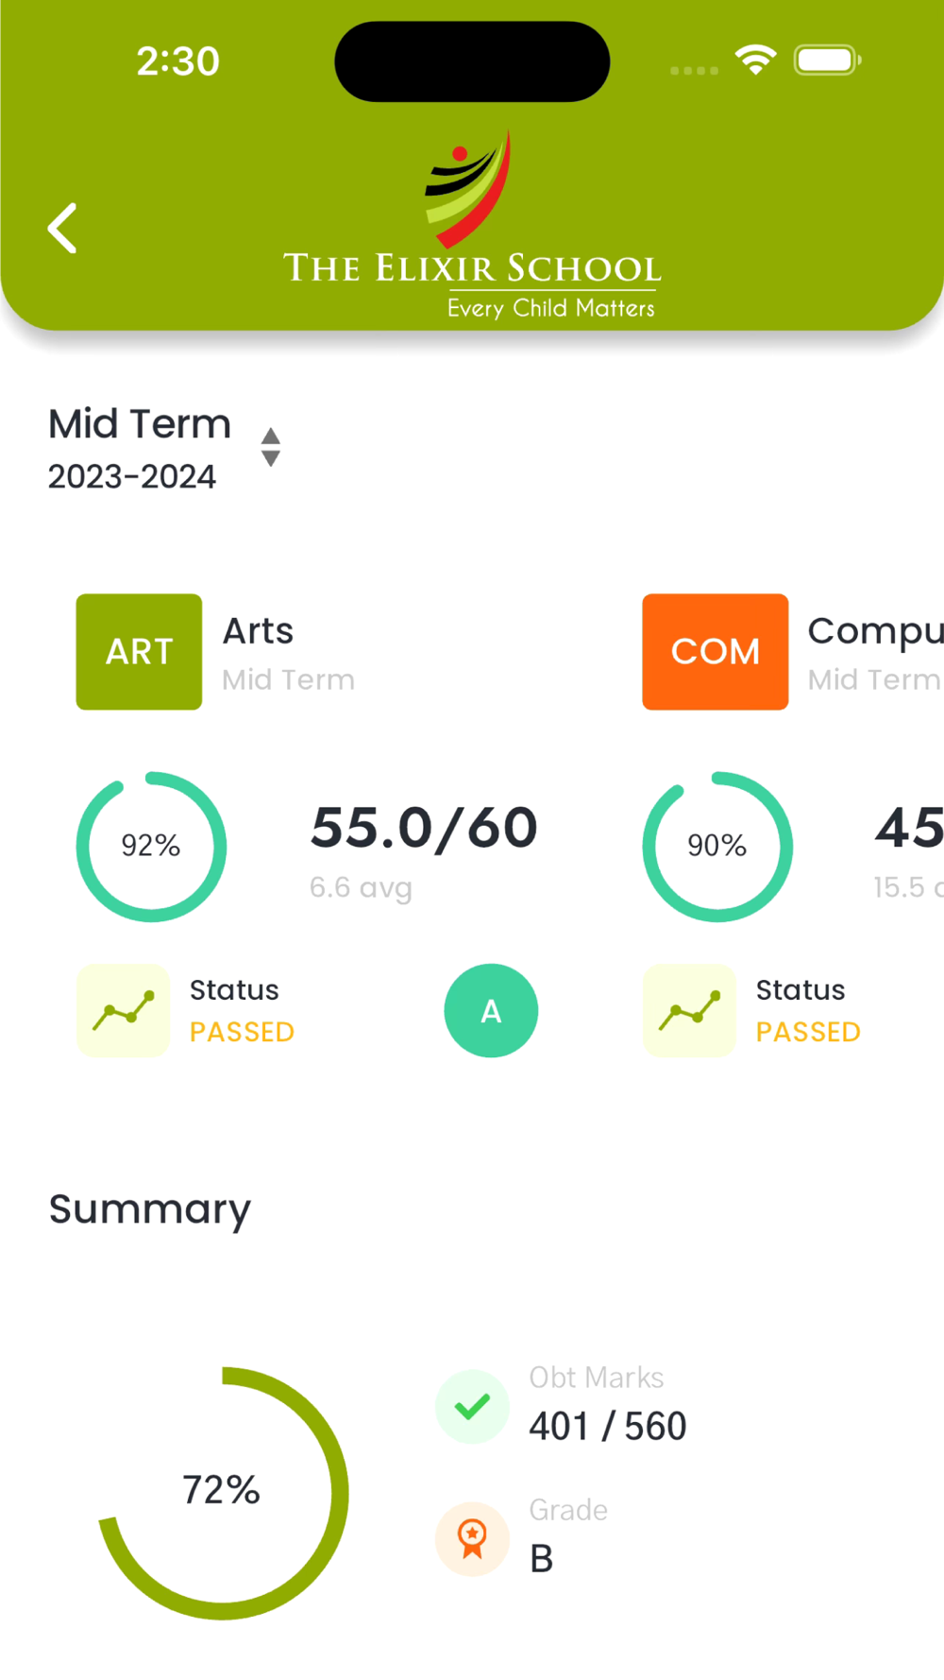Viewport: 944px width, 1680px height.
Task: Tap the green A grade circle
Action: point(491,1010)
